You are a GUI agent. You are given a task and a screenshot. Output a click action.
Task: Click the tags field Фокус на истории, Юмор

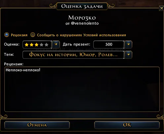[x=73, y=55]
